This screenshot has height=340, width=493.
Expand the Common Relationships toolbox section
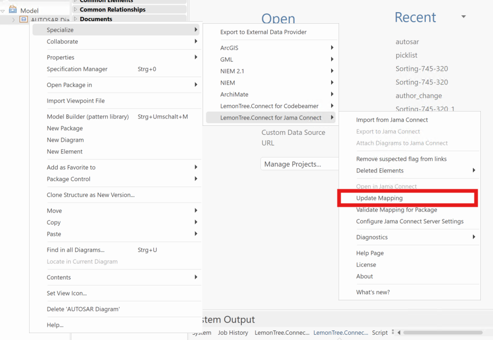pyautogui.click(x=75, y=9)
